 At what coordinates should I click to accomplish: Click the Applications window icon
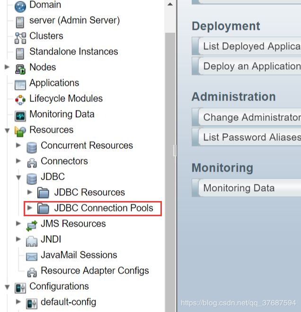(20, 85)
